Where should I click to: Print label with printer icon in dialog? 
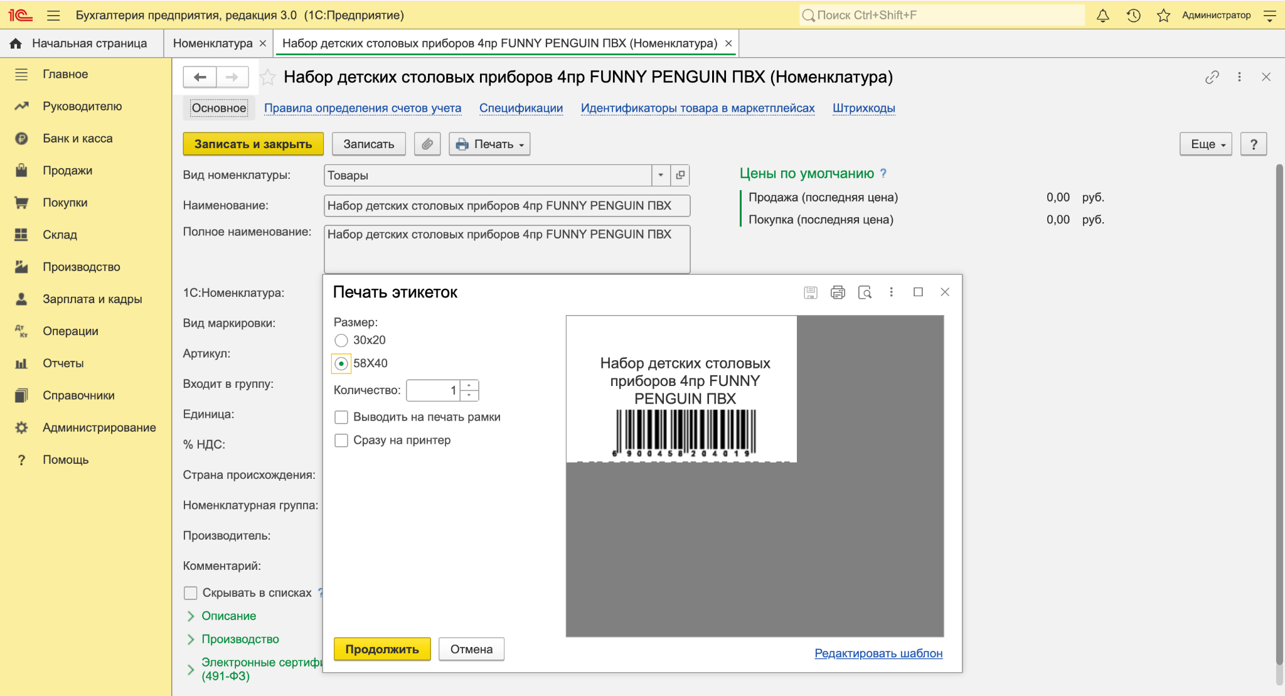[838, 292]
